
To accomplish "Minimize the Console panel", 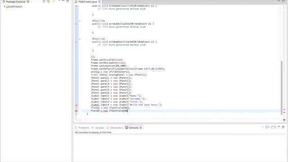I will click(279, 127).
